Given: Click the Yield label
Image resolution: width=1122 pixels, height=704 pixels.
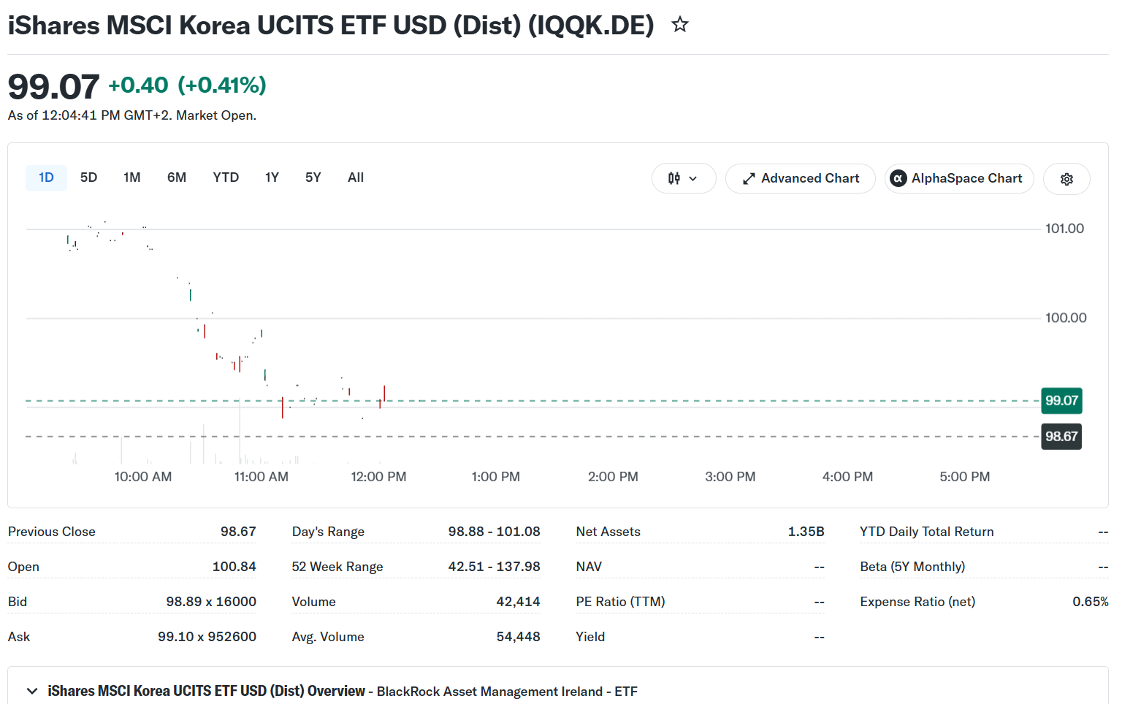Looking at the screenshot, I should click(x=590, y=637).
